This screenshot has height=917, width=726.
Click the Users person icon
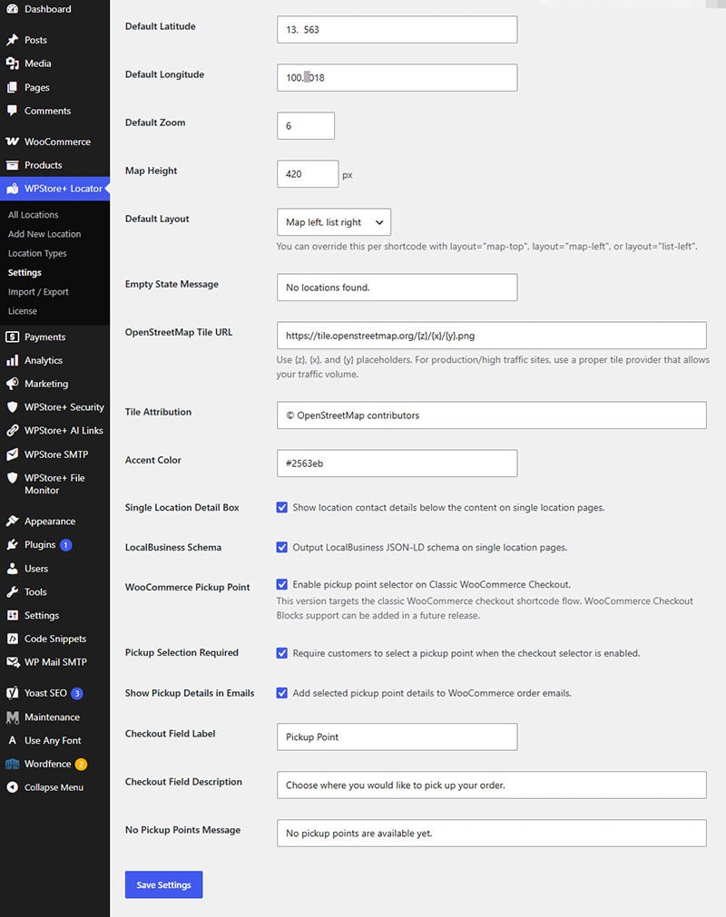(x=13, y=569)
